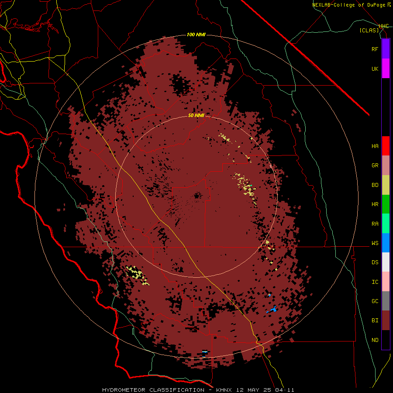
Task: Click the DS legend label
Action: (375, 262)
